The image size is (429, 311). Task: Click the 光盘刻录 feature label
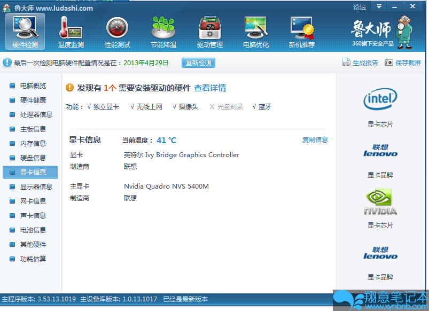pyautogui.click(x=230, y=106)
